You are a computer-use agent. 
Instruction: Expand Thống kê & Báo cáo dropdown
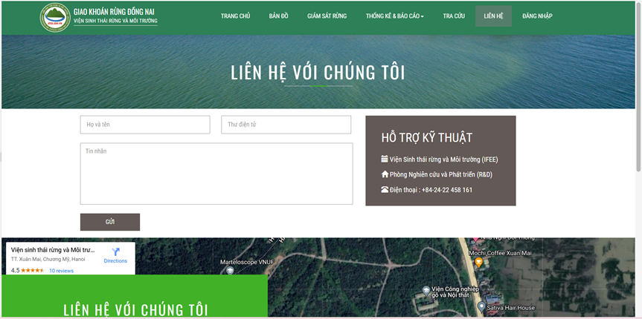[x=395, y=16]
